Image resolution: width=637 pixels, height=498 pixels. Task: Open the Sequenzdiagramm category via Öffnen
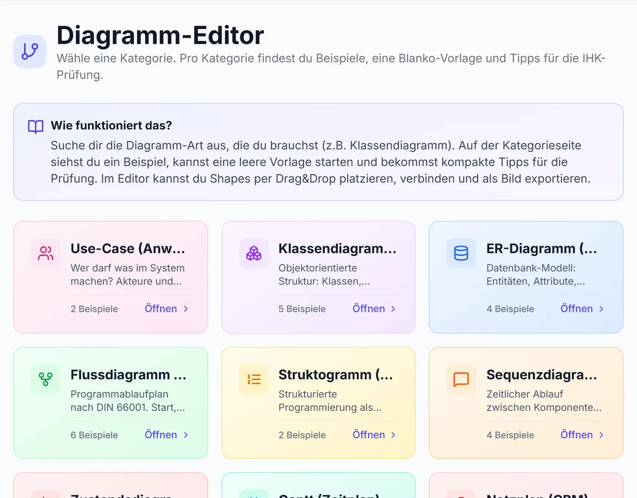point(582,435)
